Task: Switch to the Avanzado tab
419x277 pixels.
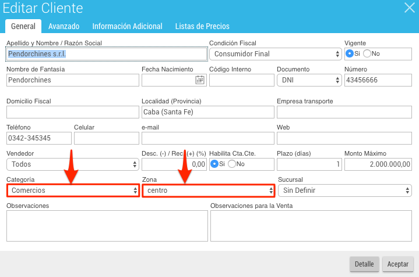Action: [x=64, y=26]
